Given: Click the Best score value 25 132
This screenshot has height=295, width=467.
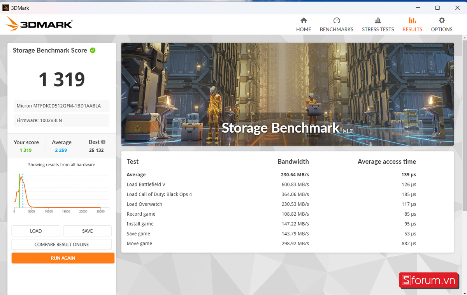Looking at the screenshot, I should pos(96,150).
